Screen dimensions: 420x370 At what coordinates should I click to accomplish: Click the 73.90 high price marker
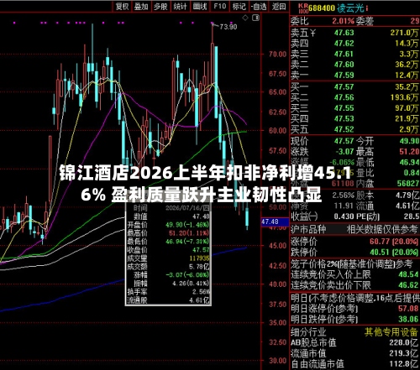point(228,27)
